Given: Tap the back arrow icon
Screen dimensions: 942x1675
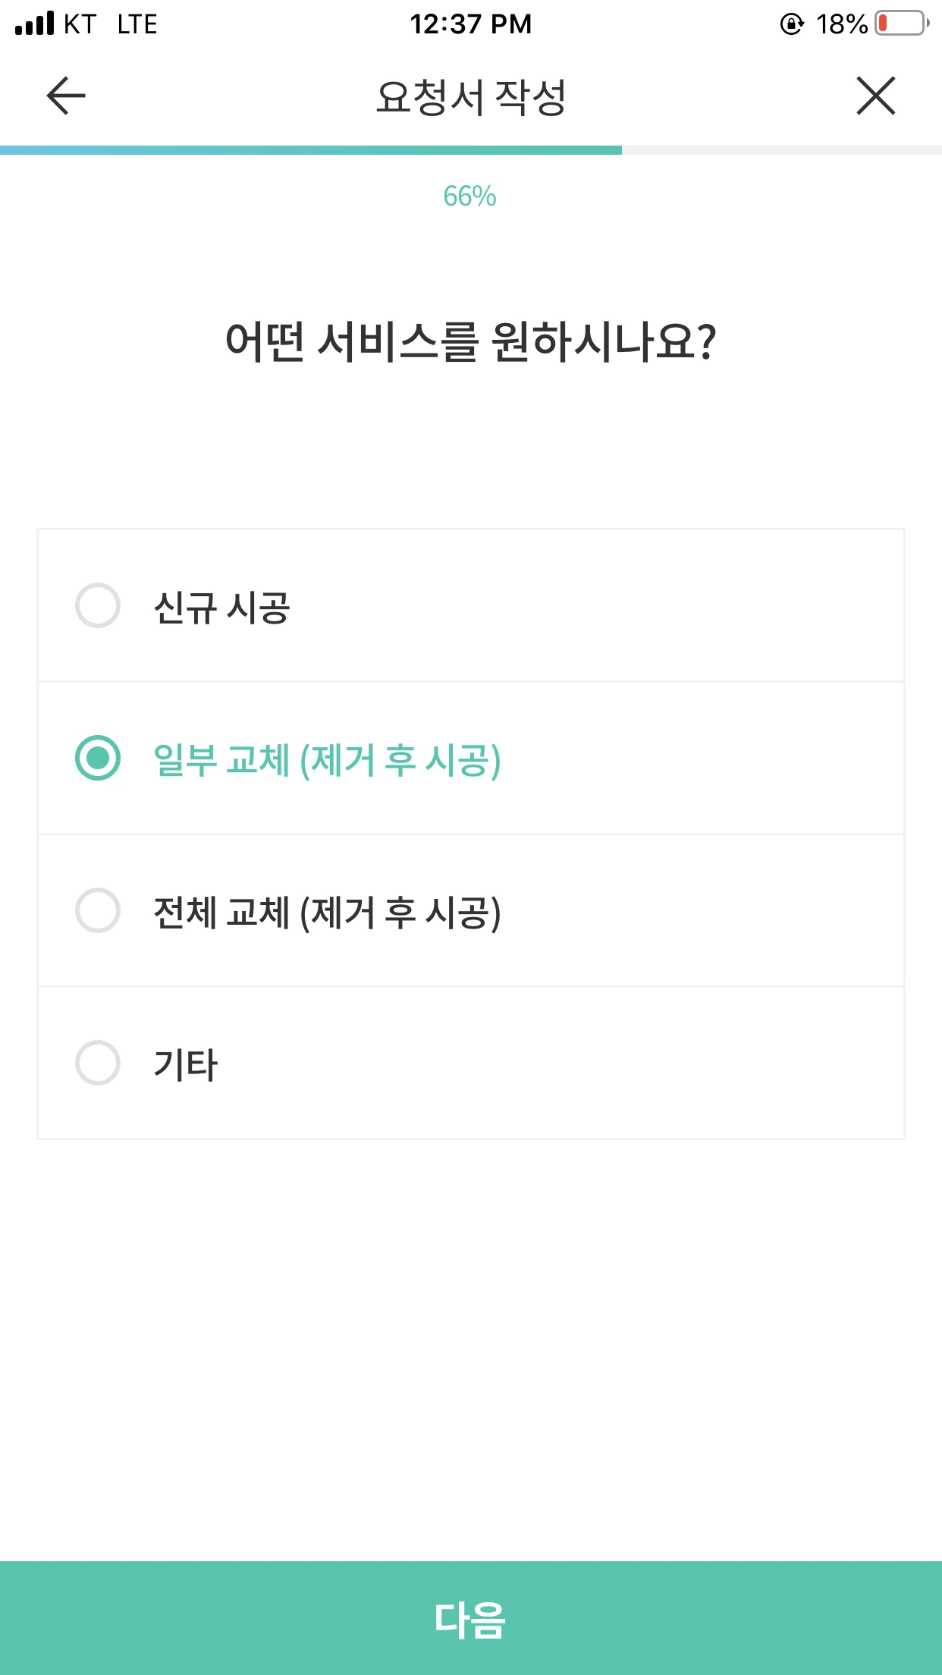Looking at the screenshot, I should point(66,96).
